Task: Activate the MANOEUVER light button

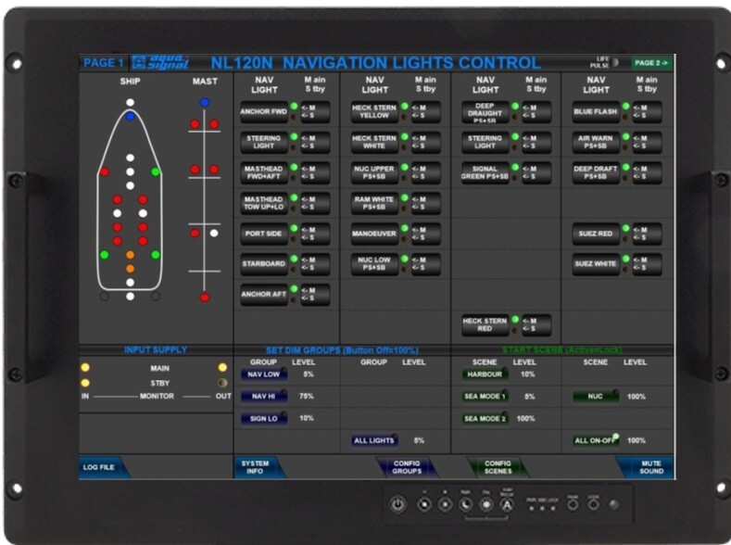Action: click(374, 234)
